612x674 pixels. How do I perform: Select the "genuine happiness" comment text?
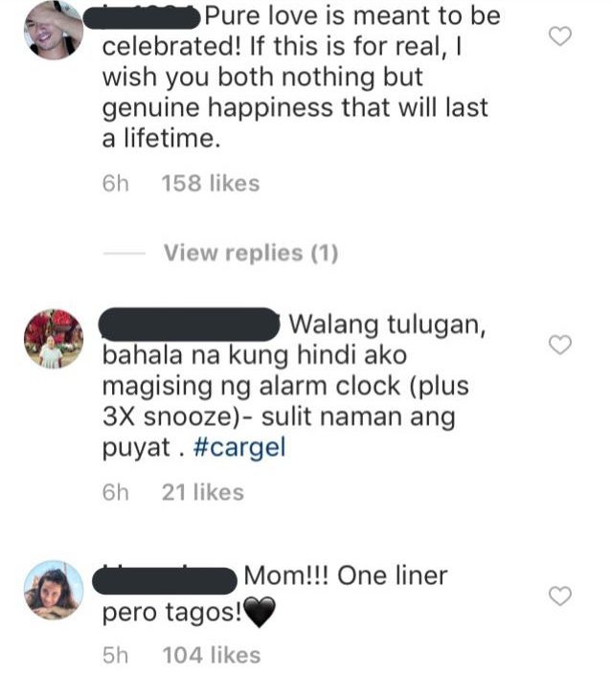point(217,108)
